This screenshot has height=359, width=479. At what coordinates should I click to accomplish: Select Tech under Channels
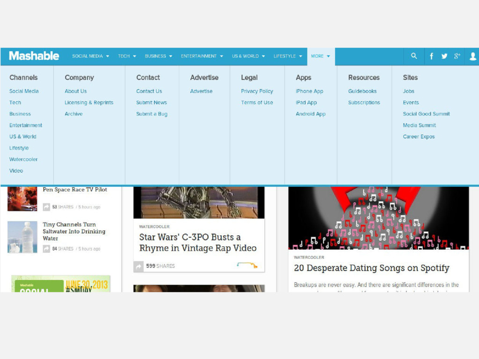[15, 102]
